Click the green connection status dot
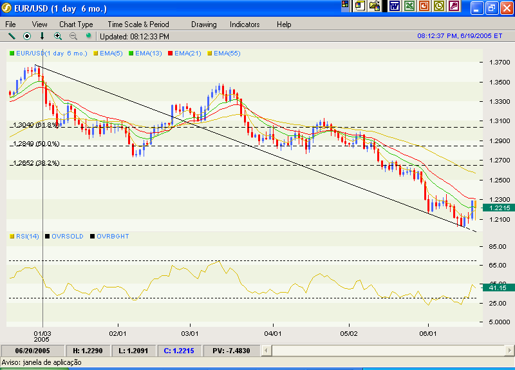The width and height of the screenshot is (515, 370). click(88, 35)
